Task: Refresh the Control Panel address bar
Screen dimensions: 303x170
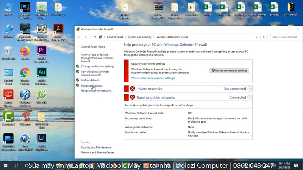Action: point(264,37)
